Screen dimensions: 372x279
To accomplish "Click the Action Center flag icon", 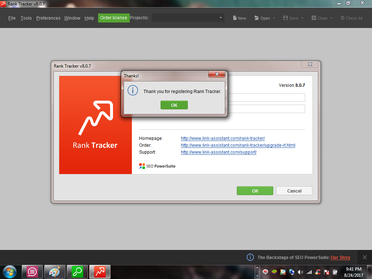I will 327,272.
